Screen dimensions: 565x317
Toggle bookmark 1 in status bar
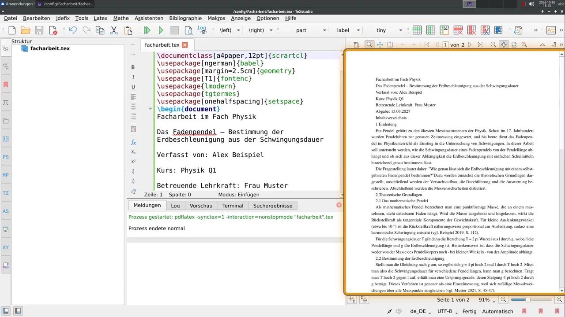click(x=524, y=311)
